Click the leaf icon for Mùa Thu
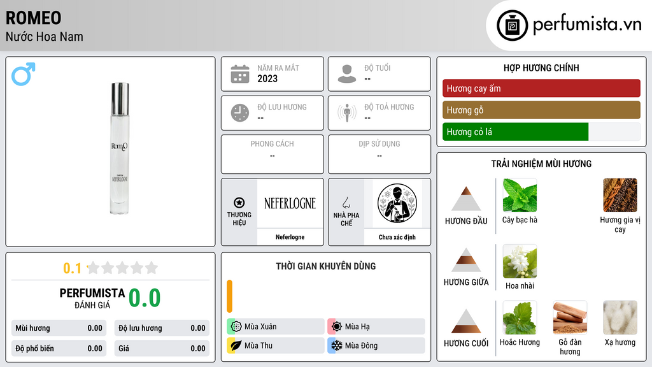The image size is (652, 367). click(236, 345)
